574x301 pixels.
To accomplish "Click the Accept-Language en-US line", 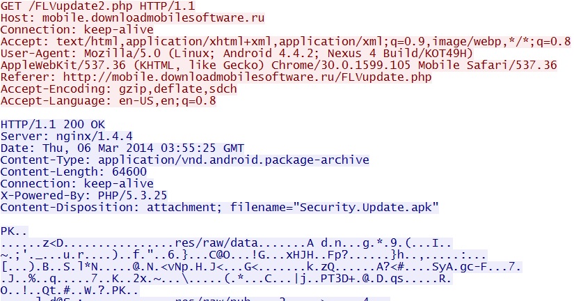I will 108,100.
